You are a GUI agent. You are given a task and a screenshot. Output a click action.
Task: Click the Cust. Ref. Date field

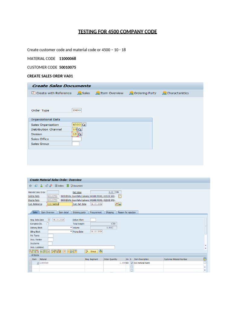tap(96, 204)
